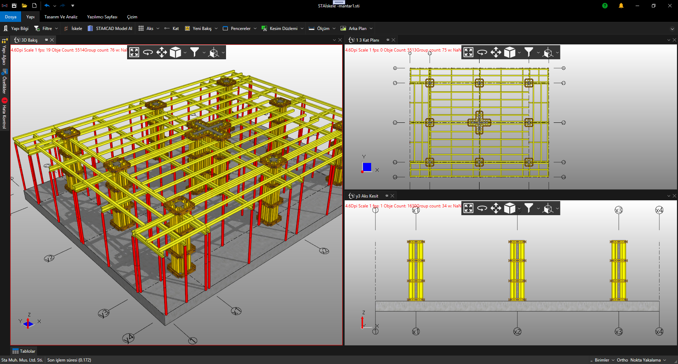Toggle Ortho mode in status bar

pyautogui.click(x=622, y=360)
